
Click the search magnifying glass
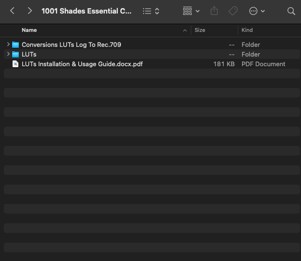tap(291, 11)
